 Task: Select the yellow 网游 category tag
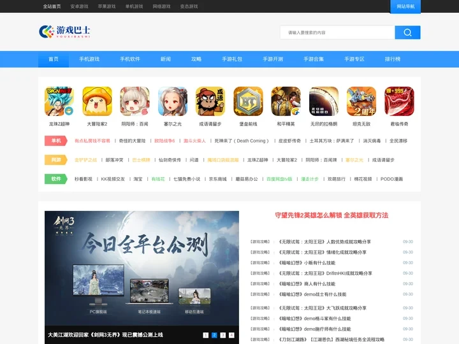56,160
